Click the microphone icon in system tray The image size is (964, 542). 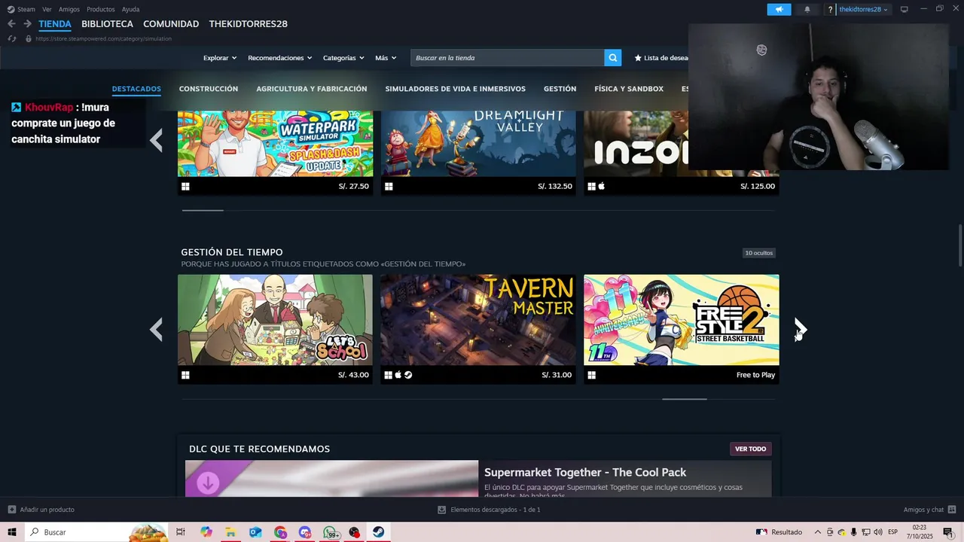pos(854,532)
